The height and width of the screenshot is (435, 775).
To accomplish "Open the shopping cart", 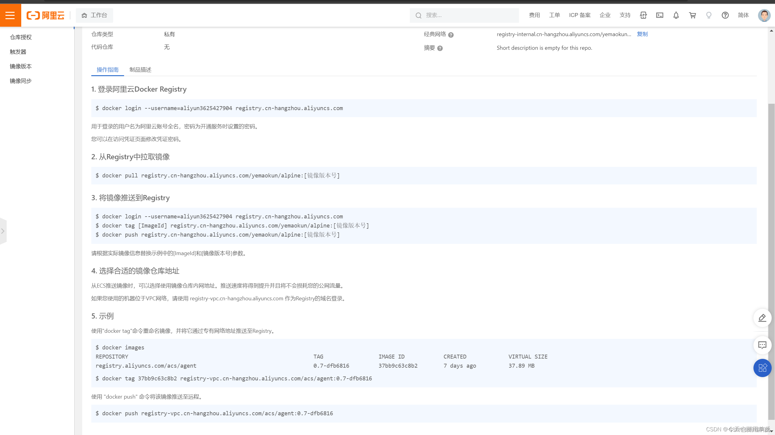I will pos(692,15).
